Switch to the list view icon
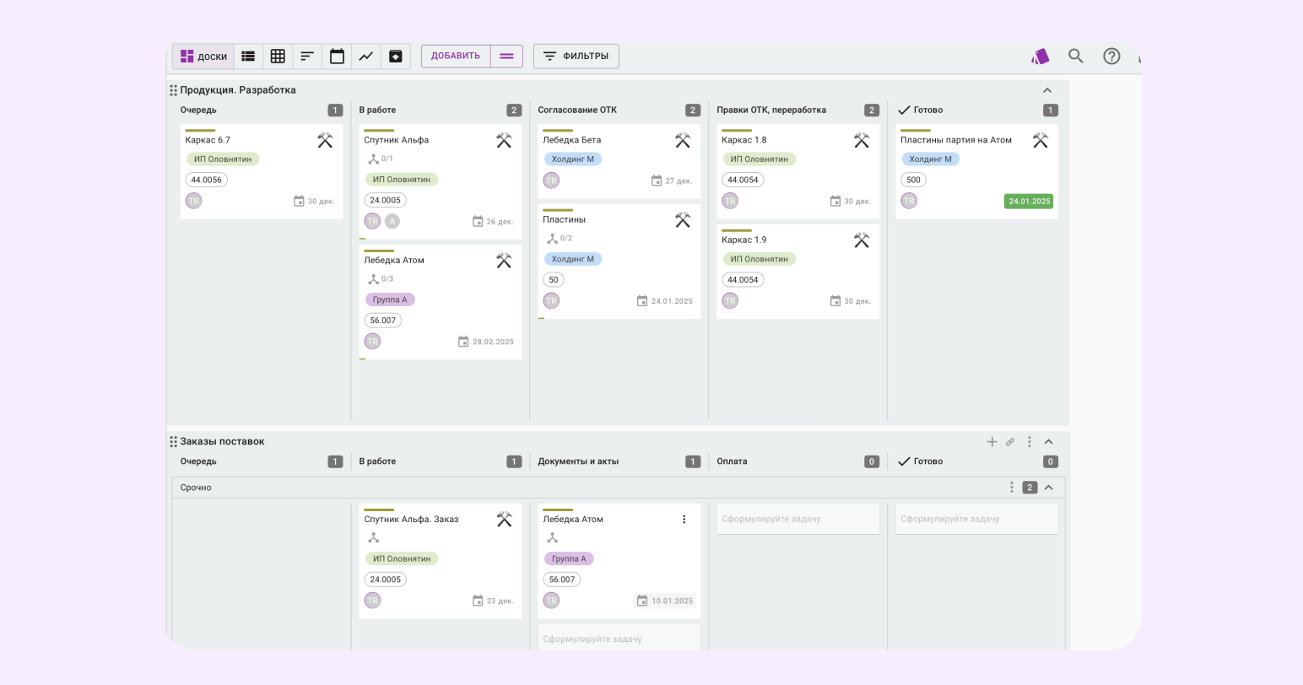The image size is (1303, 685). pos(248,57)
